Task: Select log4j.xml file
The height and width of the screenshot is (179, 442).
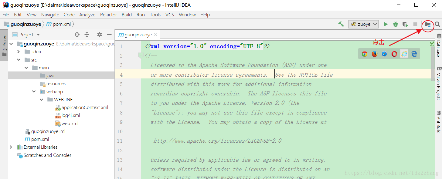Action: (x=67, y=115)
